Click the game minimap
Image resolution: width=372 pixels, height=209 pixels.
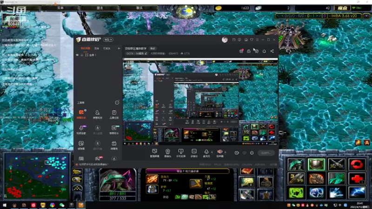click(37, 176)
